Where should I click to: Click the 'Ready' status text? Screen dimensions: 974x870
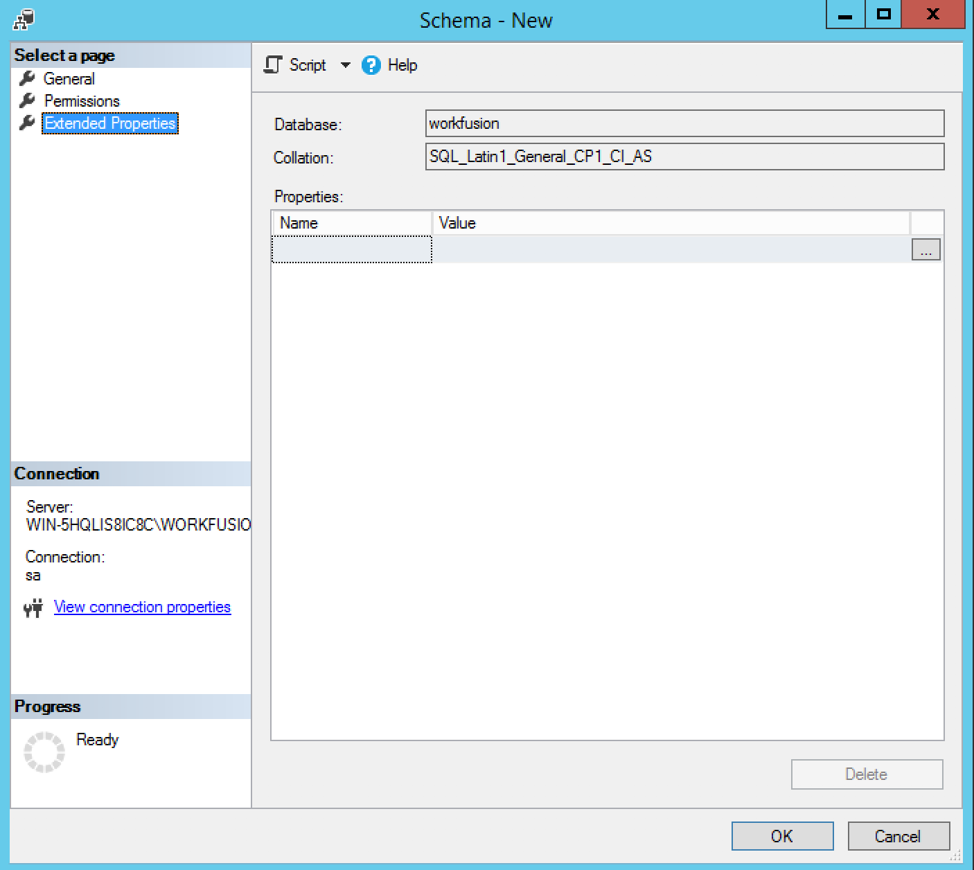tap(98, 740)
